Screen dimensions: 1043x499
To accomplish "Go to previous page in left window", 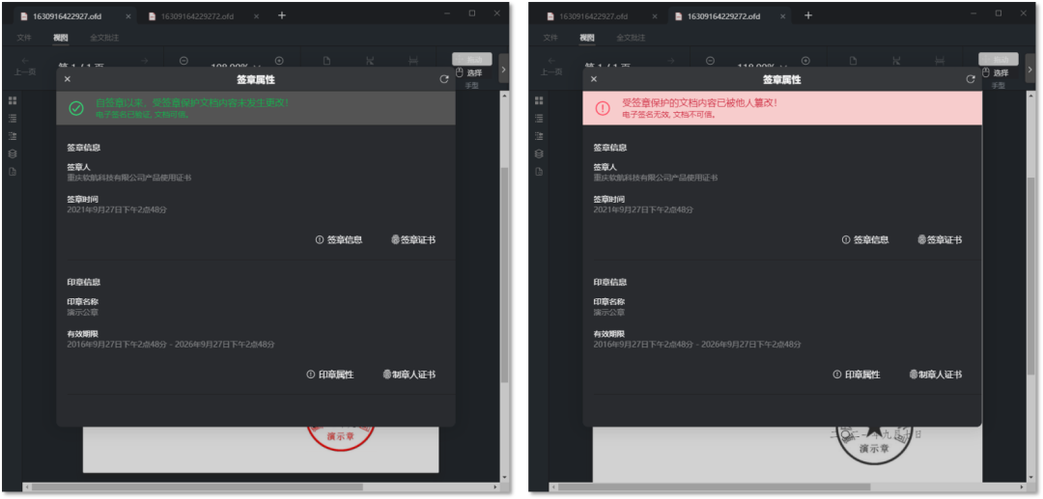I will tap(26, 65).
